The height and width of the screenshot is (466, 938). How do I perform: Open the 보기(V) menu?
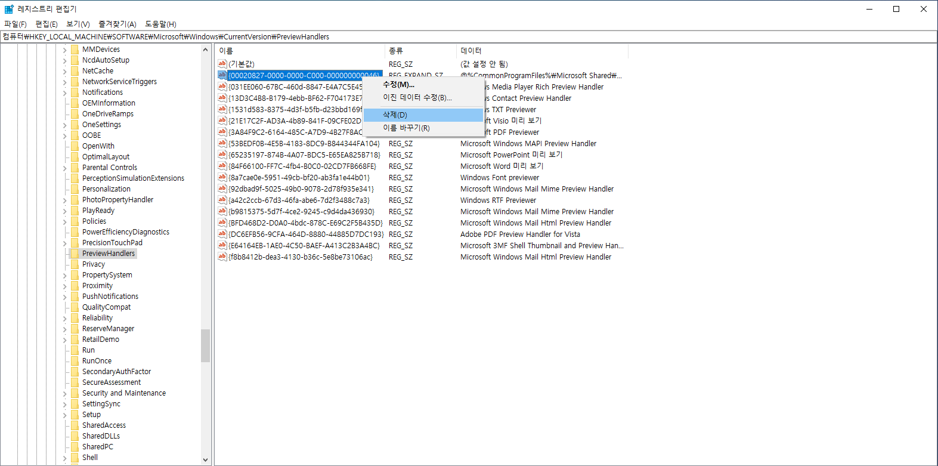pos(78,24)
